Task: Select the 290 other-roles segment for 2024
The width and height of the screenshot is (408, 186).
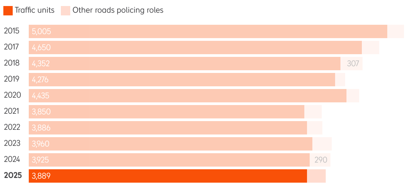Action: pos(320,160)
